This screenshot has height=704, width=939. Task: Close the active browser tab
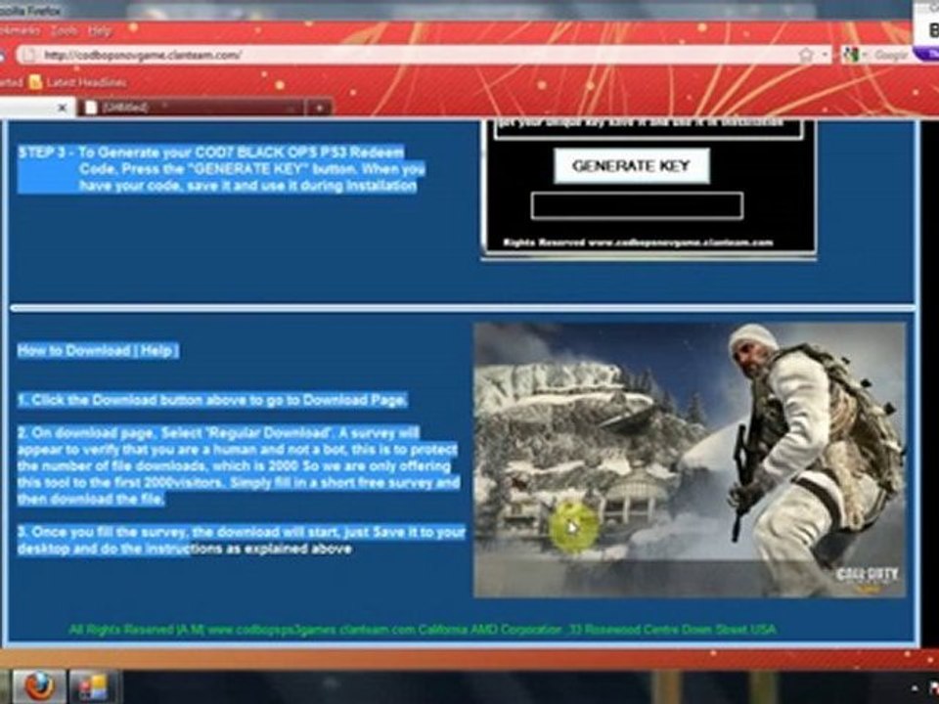pyautogui.click(x=62, y=109)
